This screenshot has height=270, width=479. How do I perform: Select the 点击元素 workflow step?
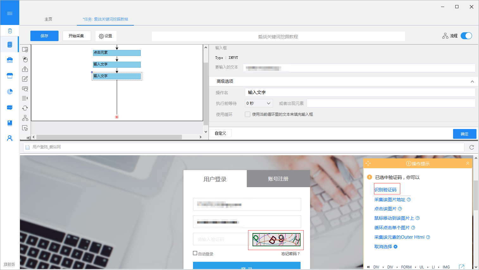coord(117,53)
